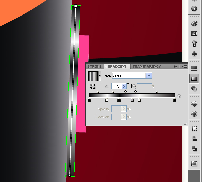Select the first midpoint diamond on slider
This screenshot has width=202, height=182.
point(98,92)
